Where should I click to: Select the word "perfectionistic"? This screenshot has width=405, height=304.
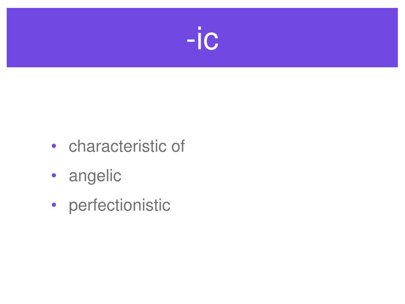point(119,206)
